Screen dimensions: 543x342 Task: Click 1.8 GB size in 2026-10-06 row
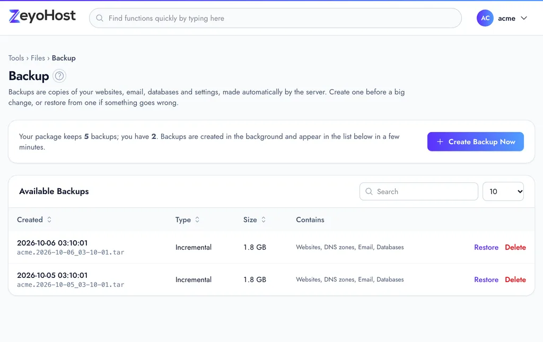(x=255, y=247)
